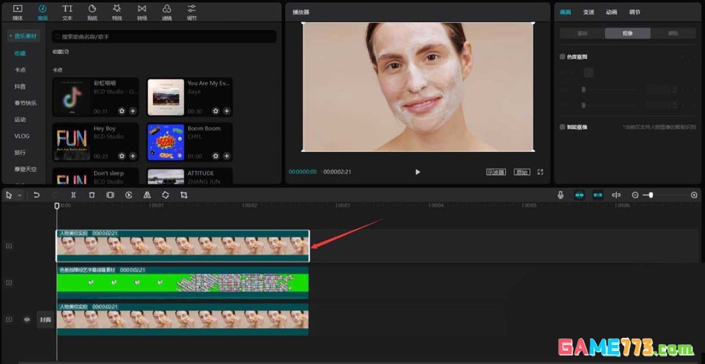
Task: Switch to the 变速 speed tab
Action: (589, 12)
